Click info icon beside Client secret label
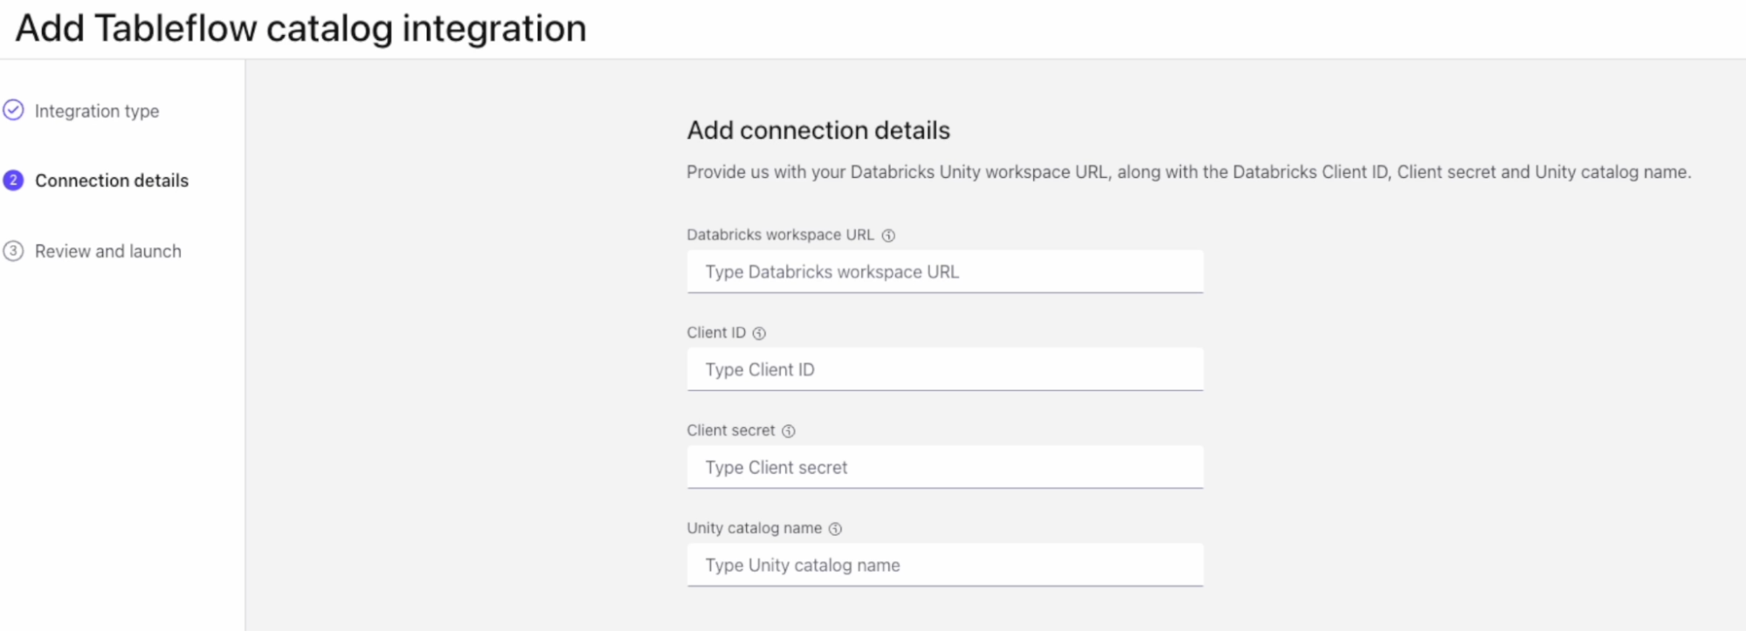1746x632 pixels. coord(788,431)
